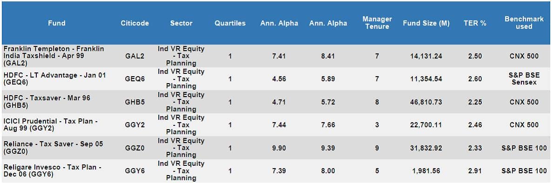Select the 46,810.73 fund size cell
This screenshot has height=183, width=553.
(426, 102)
